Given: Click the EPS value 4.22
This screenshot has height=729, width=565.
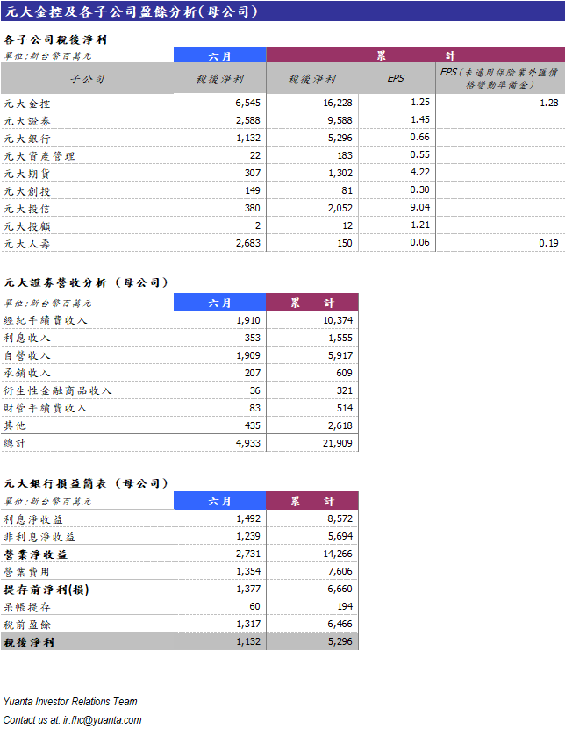Looking at the screenshot, I should [x=420, y=172].
